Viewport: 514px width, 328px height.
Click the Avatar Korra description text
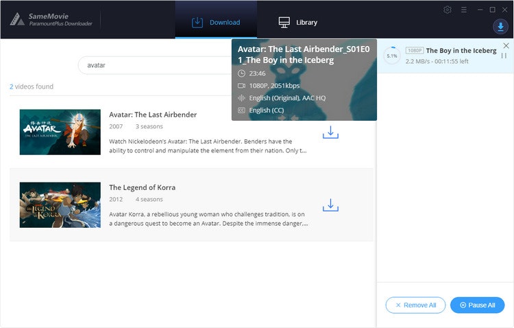click(208, 219)
